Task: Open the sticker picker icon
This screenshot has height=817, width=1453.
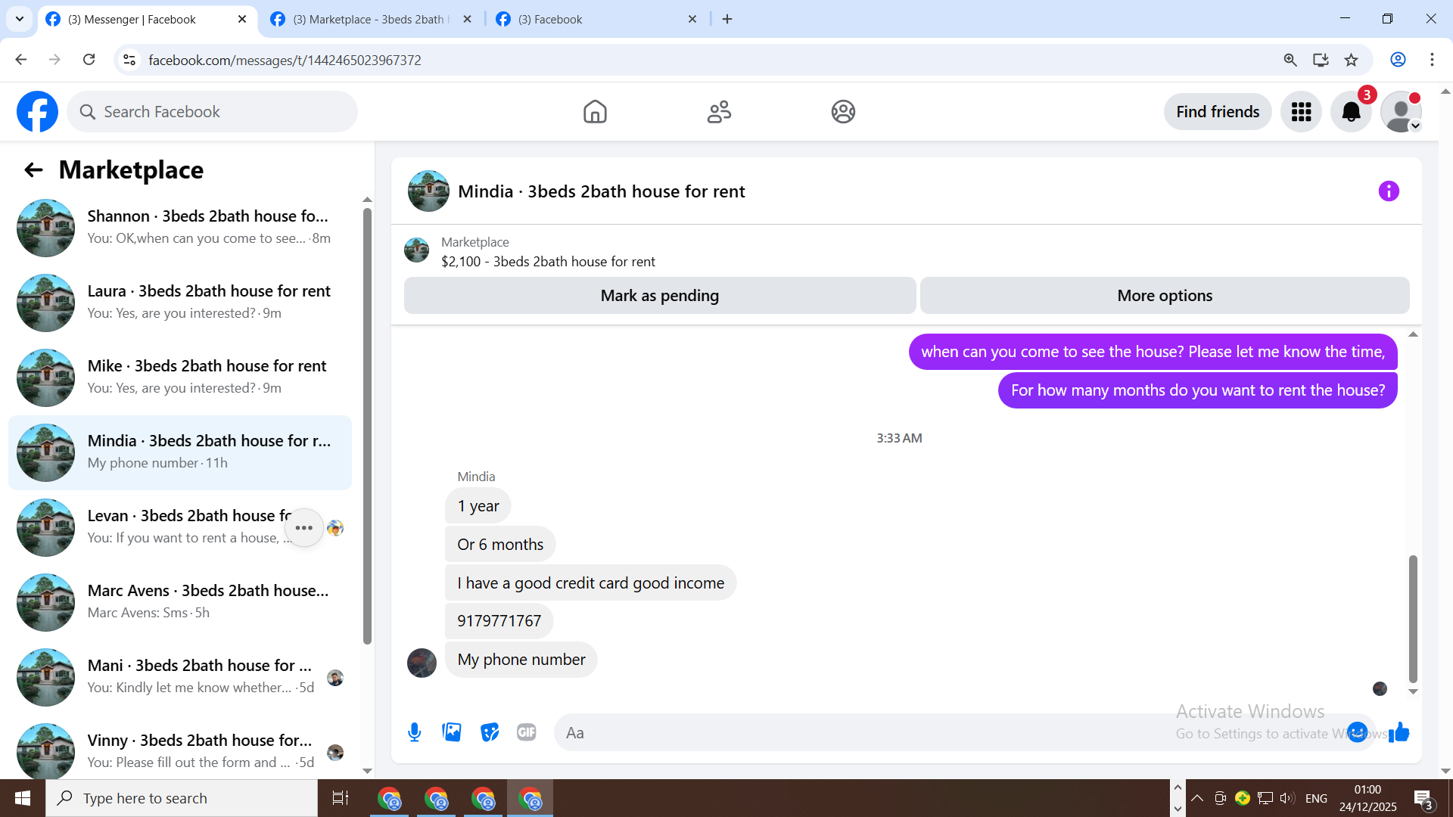Action: (x=490, y=732)
